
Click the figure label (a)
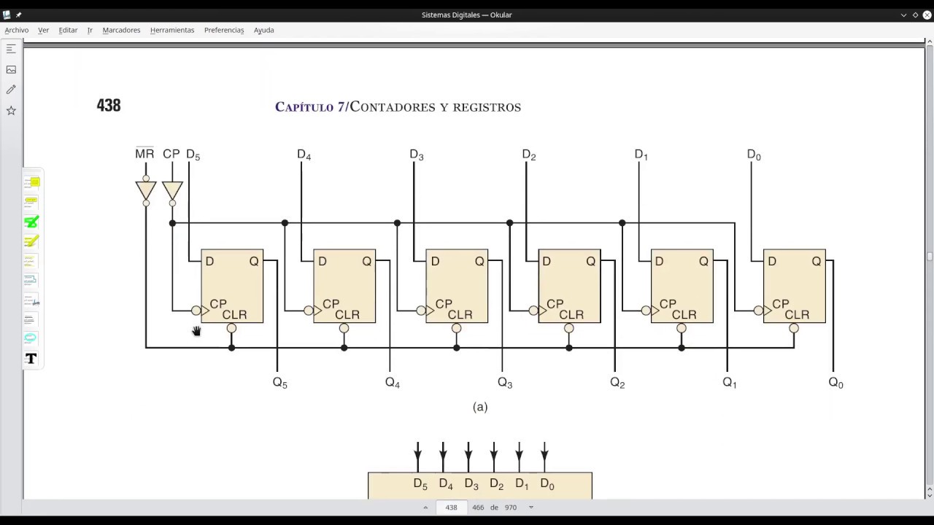coord(480,407)
